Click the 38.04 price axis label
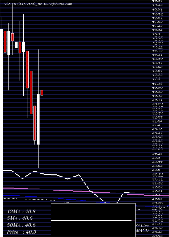The image size is (169, 237). pos(158,116)
